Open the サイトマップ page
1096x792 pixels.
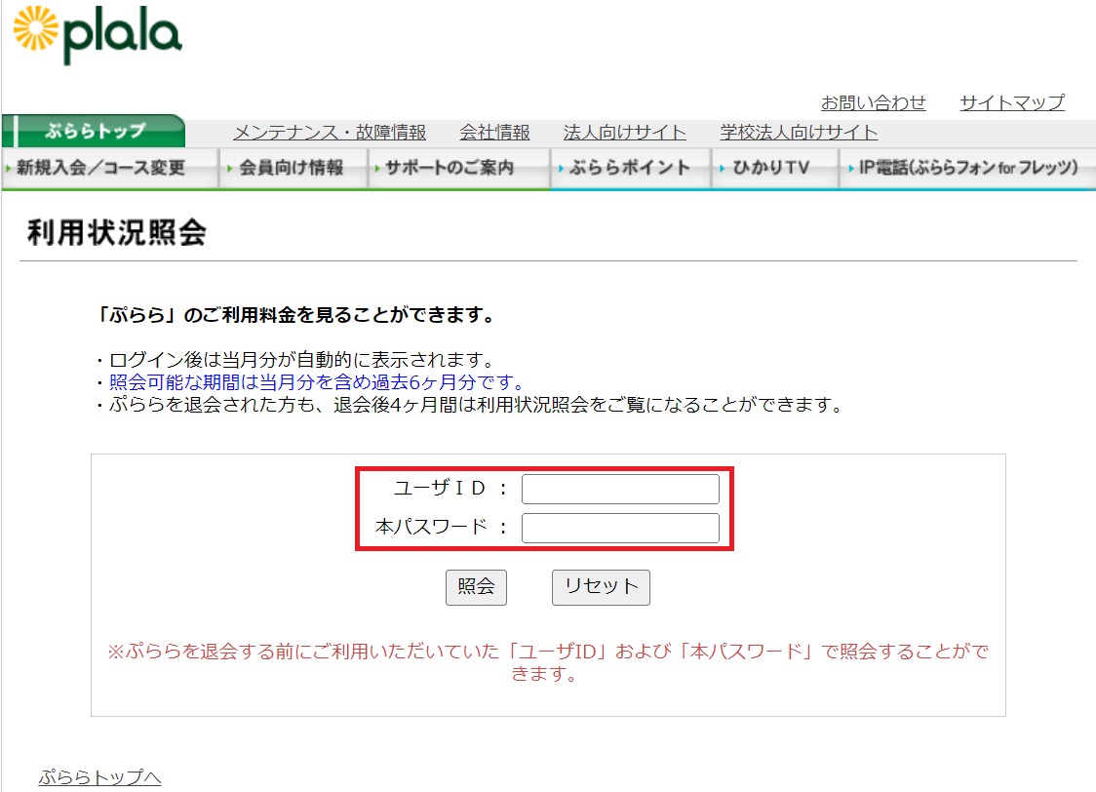tap(1012, 101)
